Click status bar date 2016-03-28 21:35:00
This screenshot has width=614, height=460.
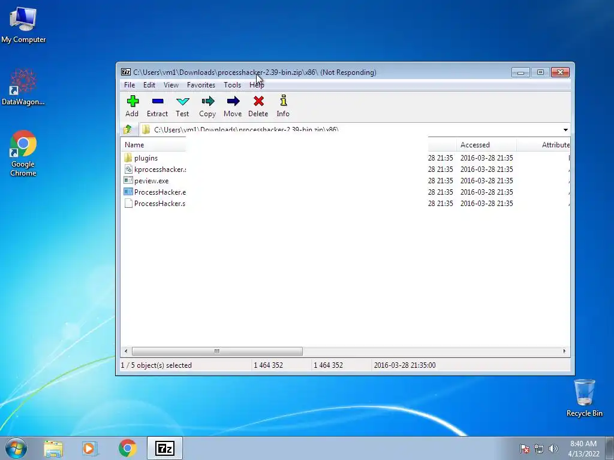pyautogui.click(x=405, y=365)
